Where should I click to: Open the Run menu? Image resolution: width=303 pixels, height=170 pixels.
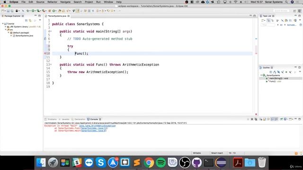pyautogui.click(x=98, y=2)
